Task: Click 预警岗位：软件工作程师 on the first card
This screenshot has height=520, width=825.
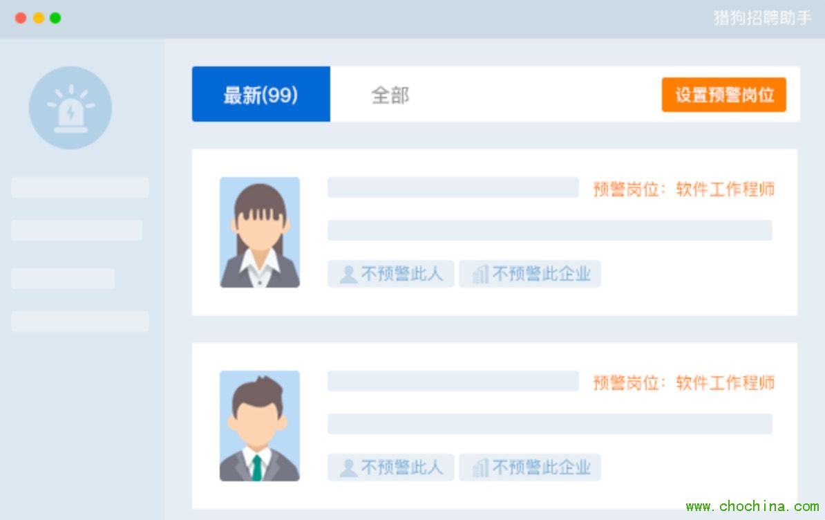Action: click(x=683, y=189)
